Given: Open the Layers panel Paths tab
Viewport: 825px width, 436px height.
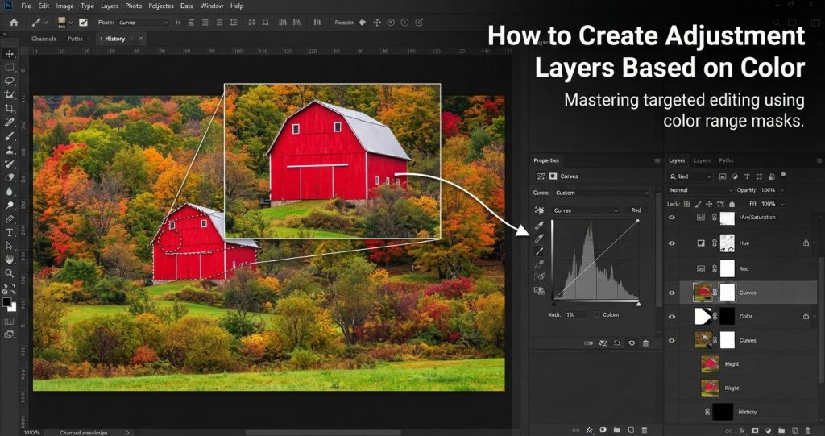Looking at the screenshot, I should click(x=726, y=160).
